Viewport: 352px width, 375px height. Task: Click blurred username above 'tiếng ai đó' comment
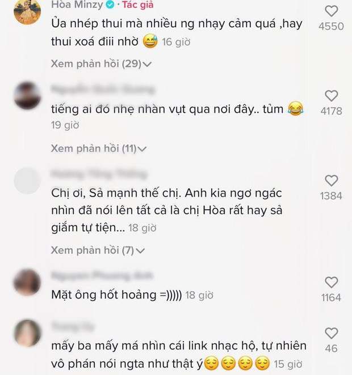pyautogui.click(x=103, y=90)
